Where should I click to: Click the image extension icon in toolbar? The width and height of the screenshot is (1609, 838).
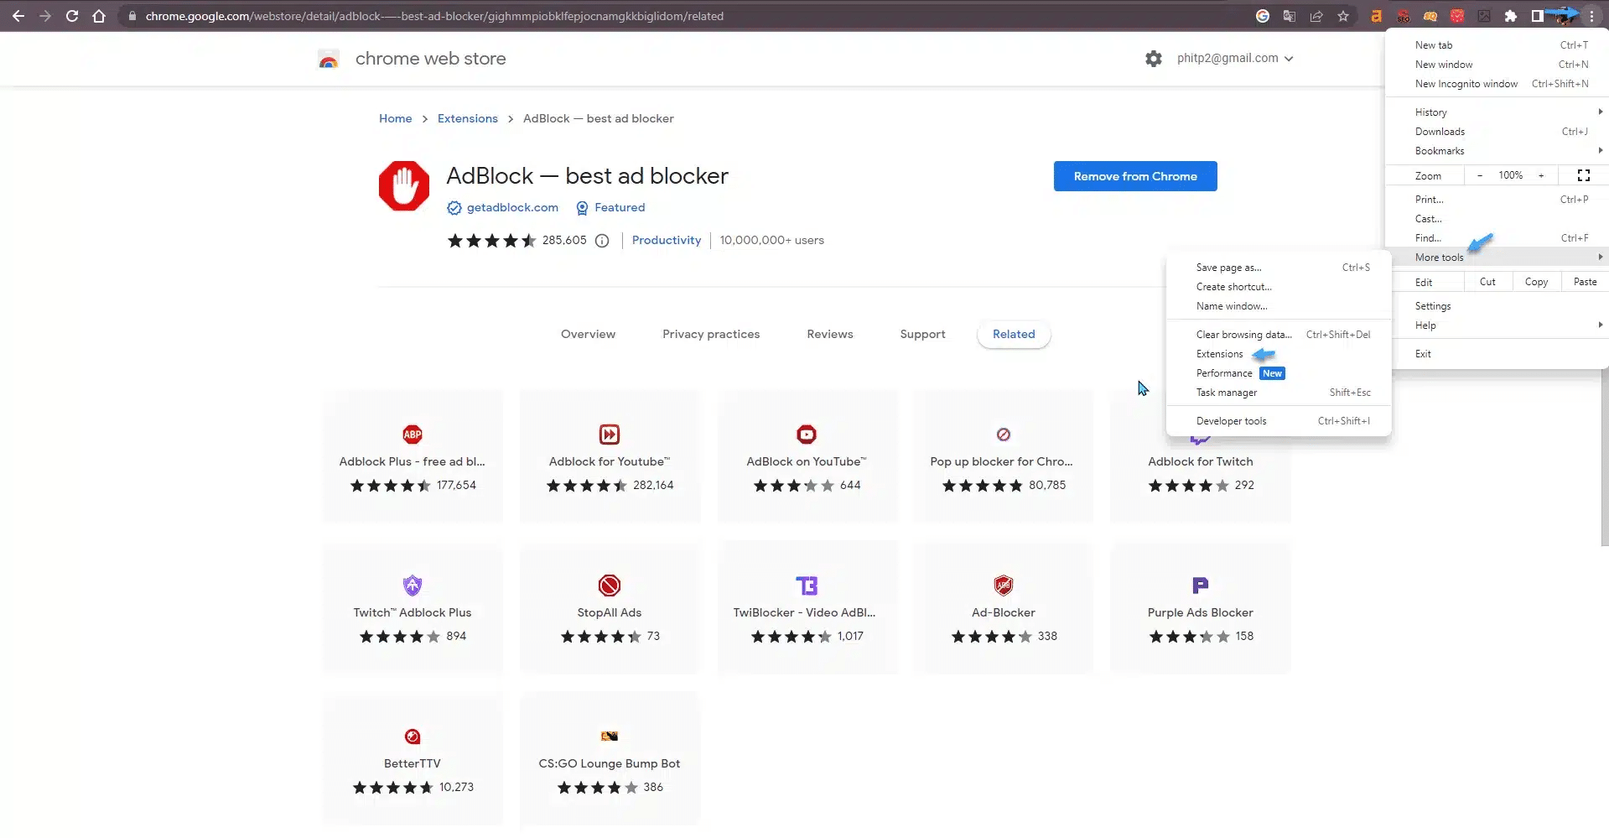pyautogui.click(x=1484, y=16)
